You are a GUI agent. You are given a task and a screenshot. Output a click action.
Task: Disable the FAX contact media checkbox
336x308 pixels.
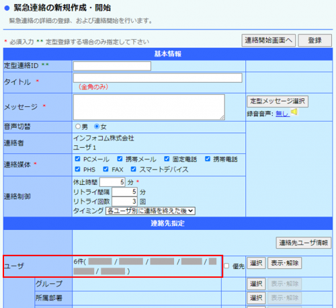(106, 169)
